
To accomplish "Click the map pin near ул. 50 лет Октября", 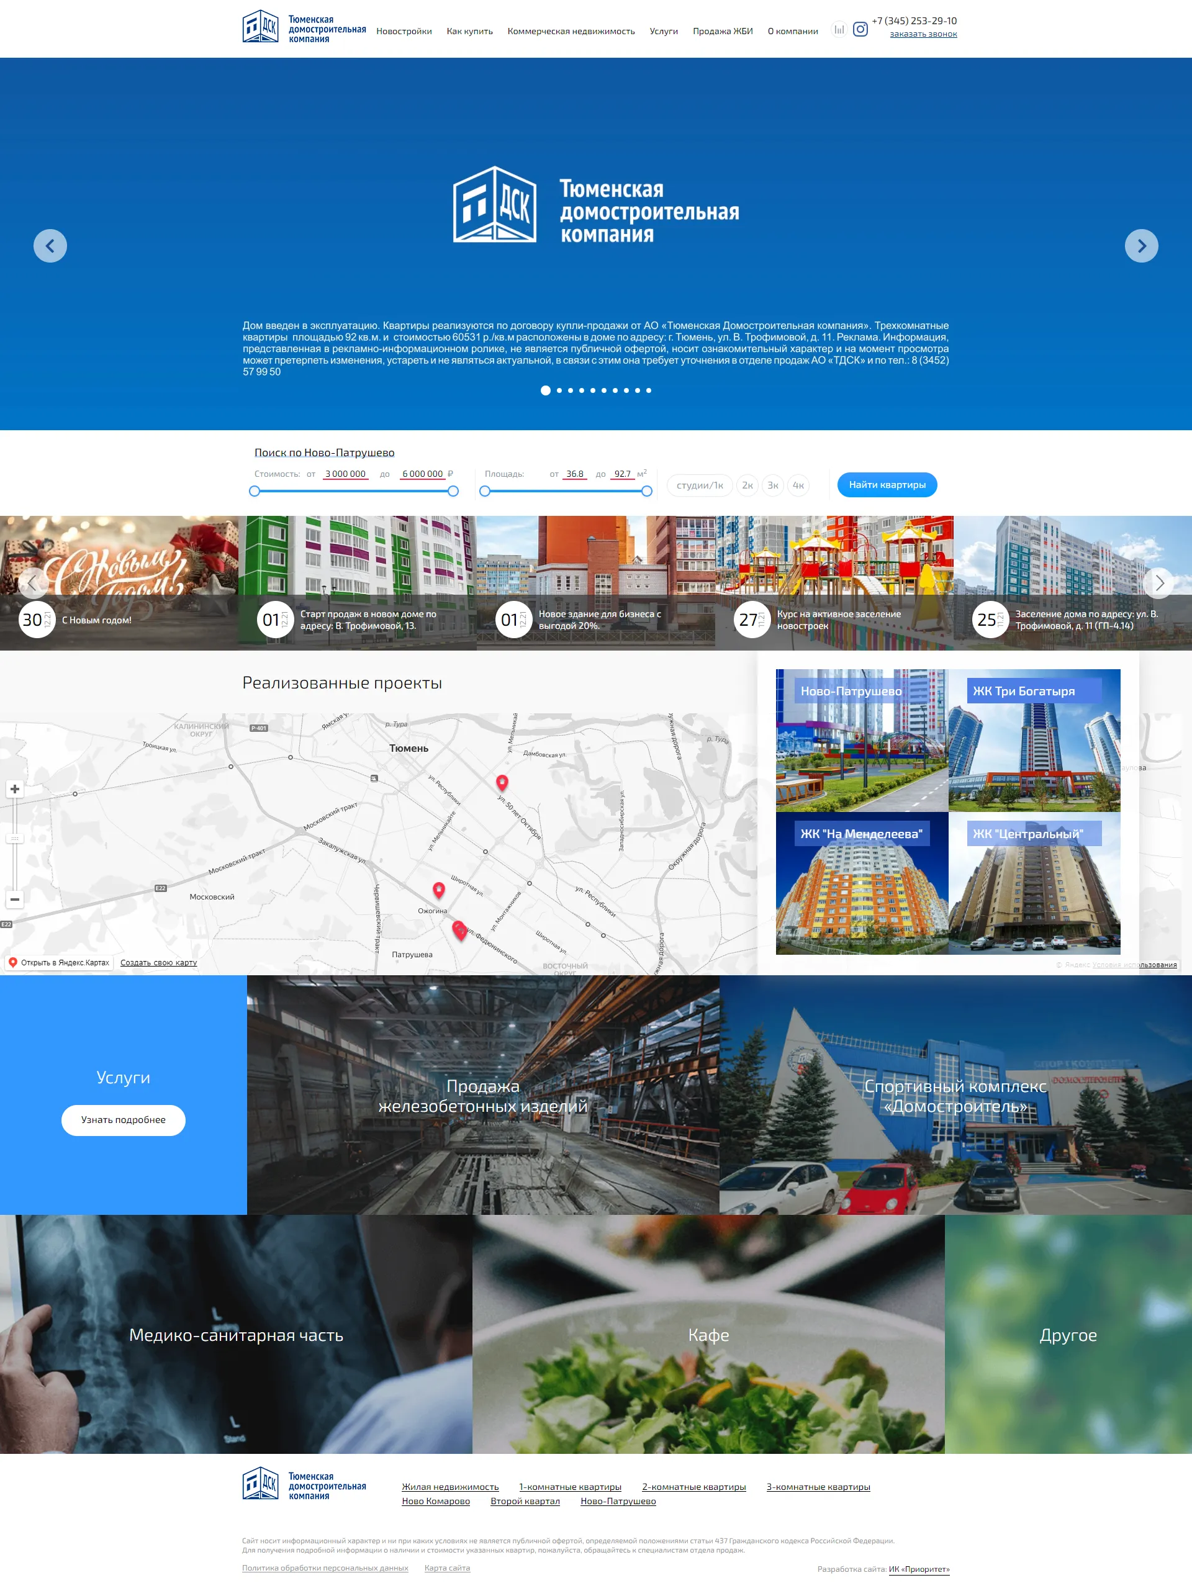I will (x=502, y=782).
